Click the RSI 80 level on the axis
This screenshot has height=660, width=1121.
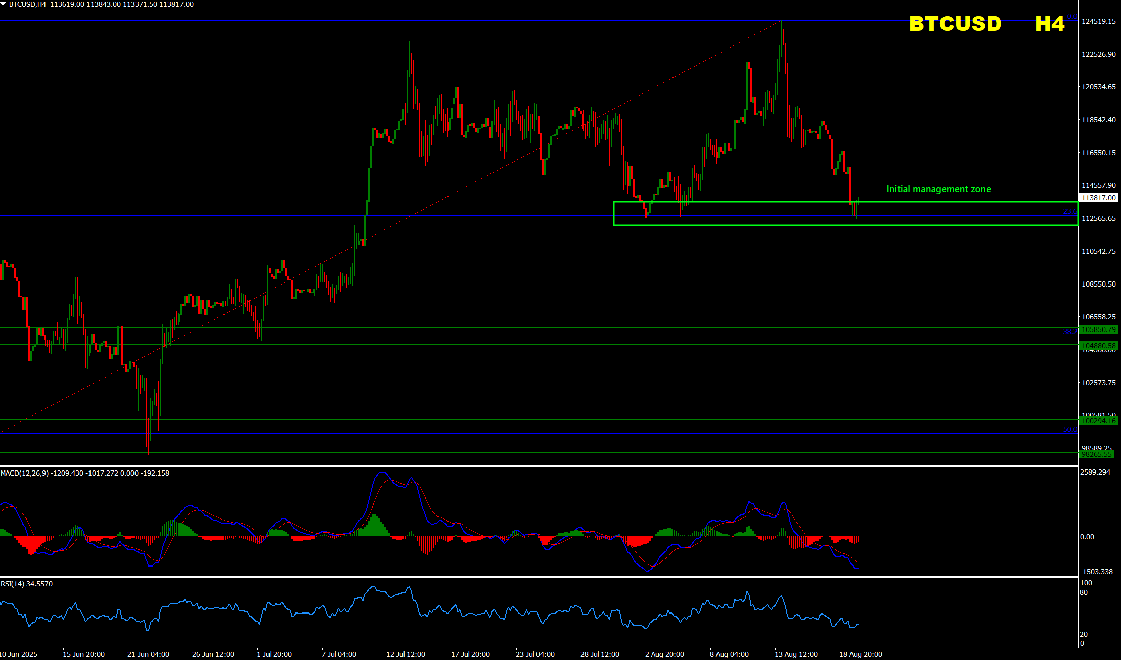point(1084,592)
